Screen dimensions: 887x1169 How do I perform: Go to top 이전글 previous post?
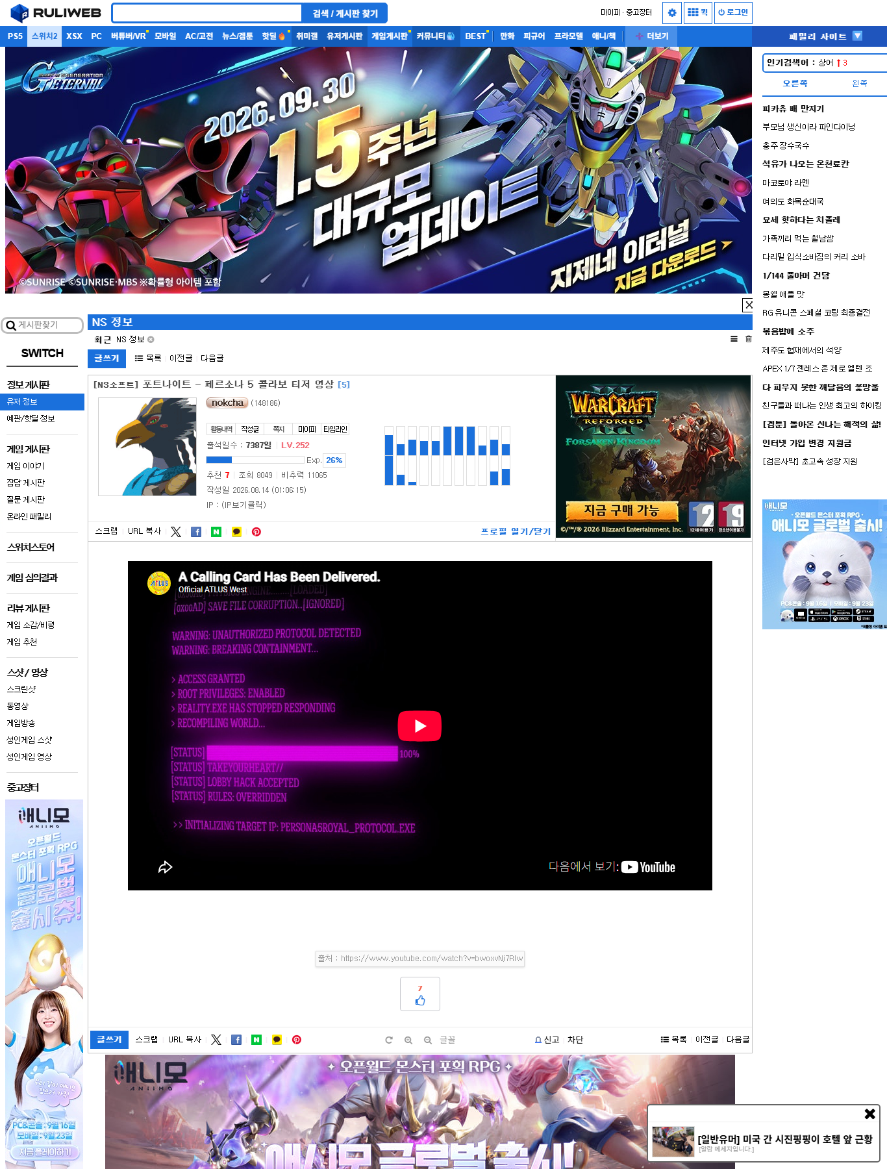(181, 358)
